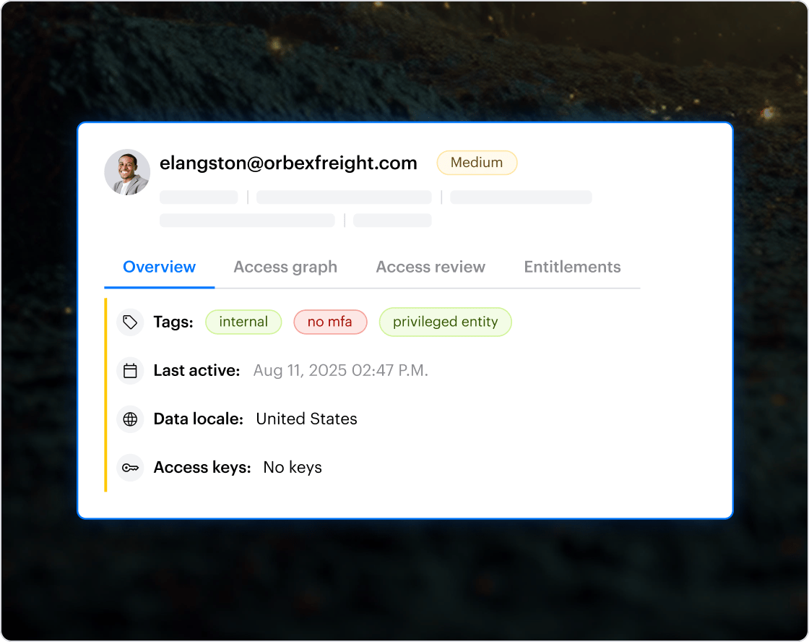
Task: Click the calendar icon next to Last active
Action: coord(130,371)
